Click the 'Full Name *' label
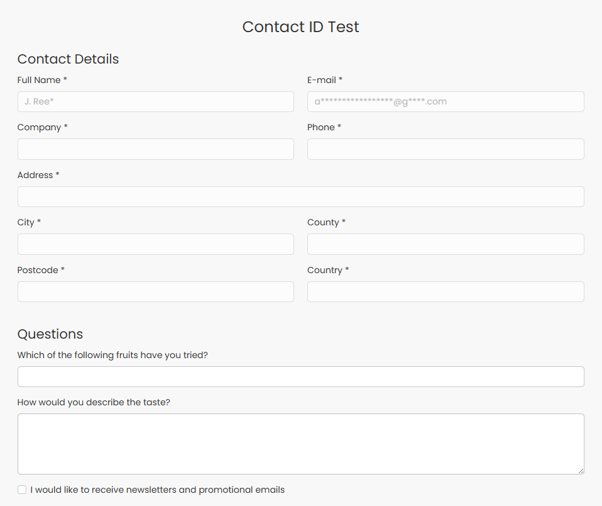 (x=42, y=80)
